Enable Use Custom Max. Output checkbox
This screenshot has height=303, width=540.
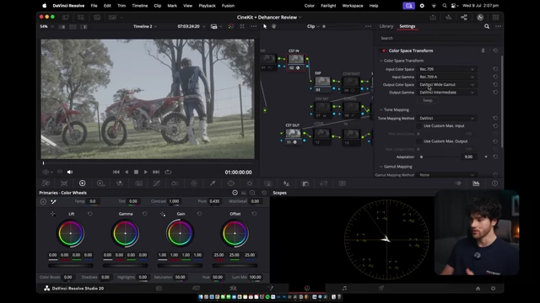point(419,141)
